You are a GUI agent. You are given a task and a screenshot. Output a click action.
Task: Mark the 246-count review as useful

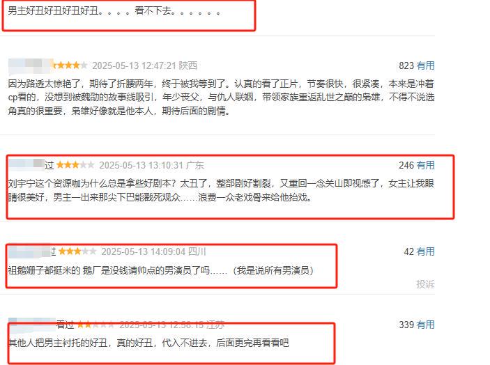click(x=425, y=165)
